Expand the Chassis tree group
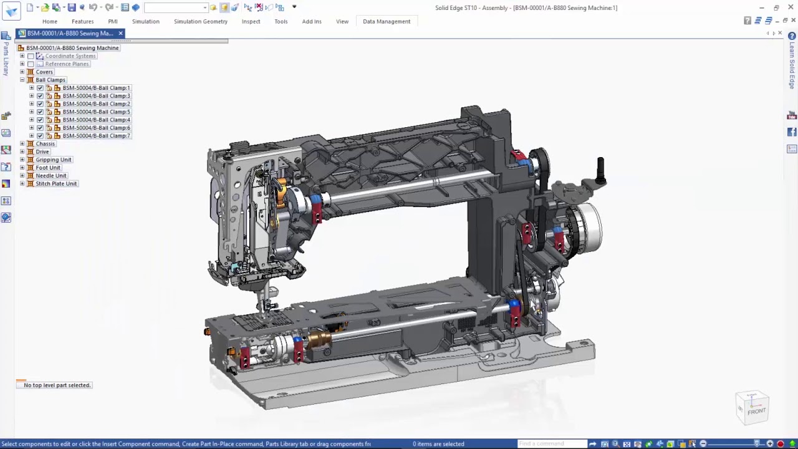 [22, 143]
